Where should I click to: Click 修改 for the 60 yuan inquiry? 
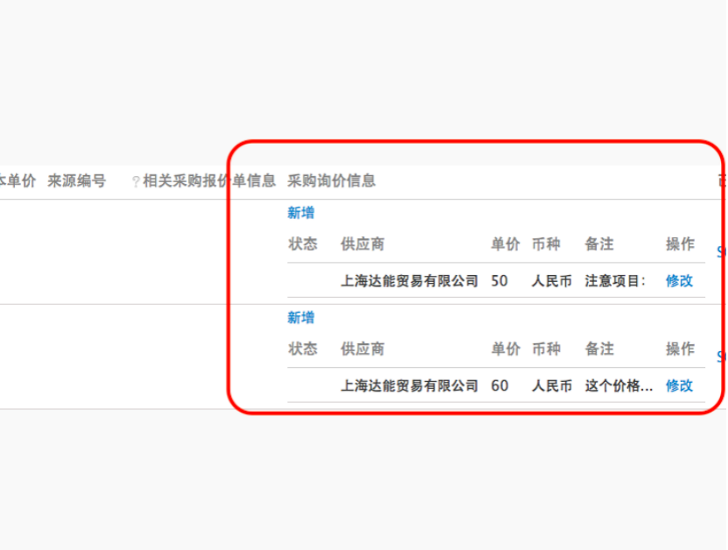pos(679,385)
